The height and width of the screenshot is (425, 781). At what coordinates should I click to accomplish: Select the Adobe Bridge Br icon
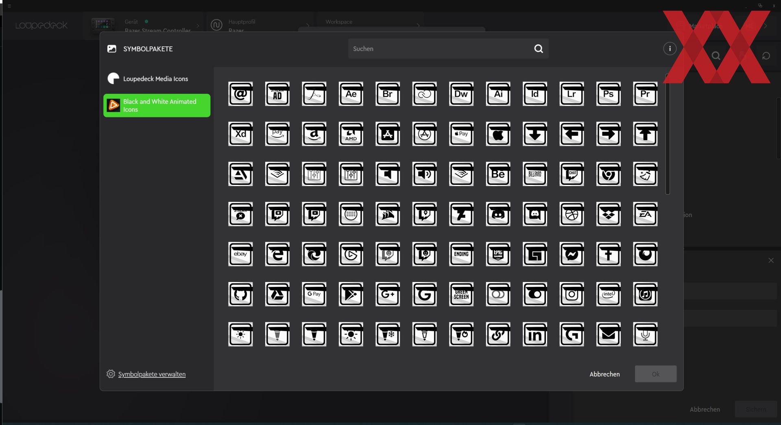(388, 94)
